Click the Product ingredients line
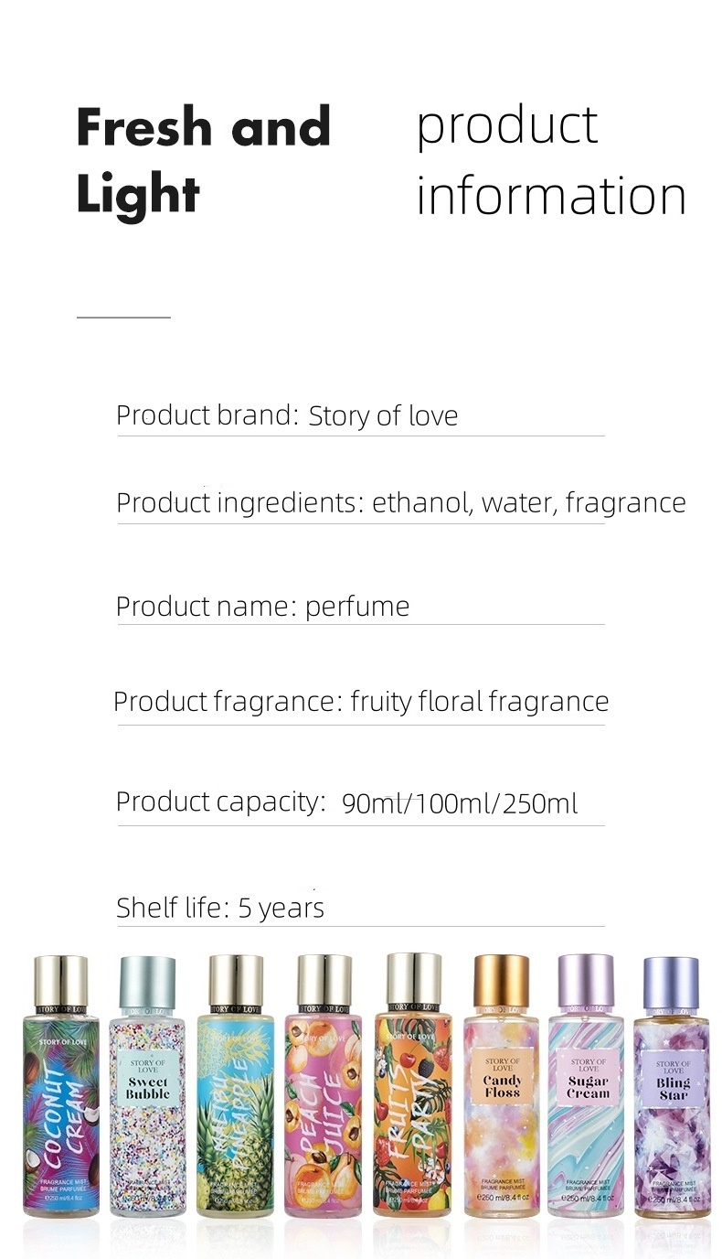The height and width of the screenshot is (1259, 722). click(x=400, y=502)
